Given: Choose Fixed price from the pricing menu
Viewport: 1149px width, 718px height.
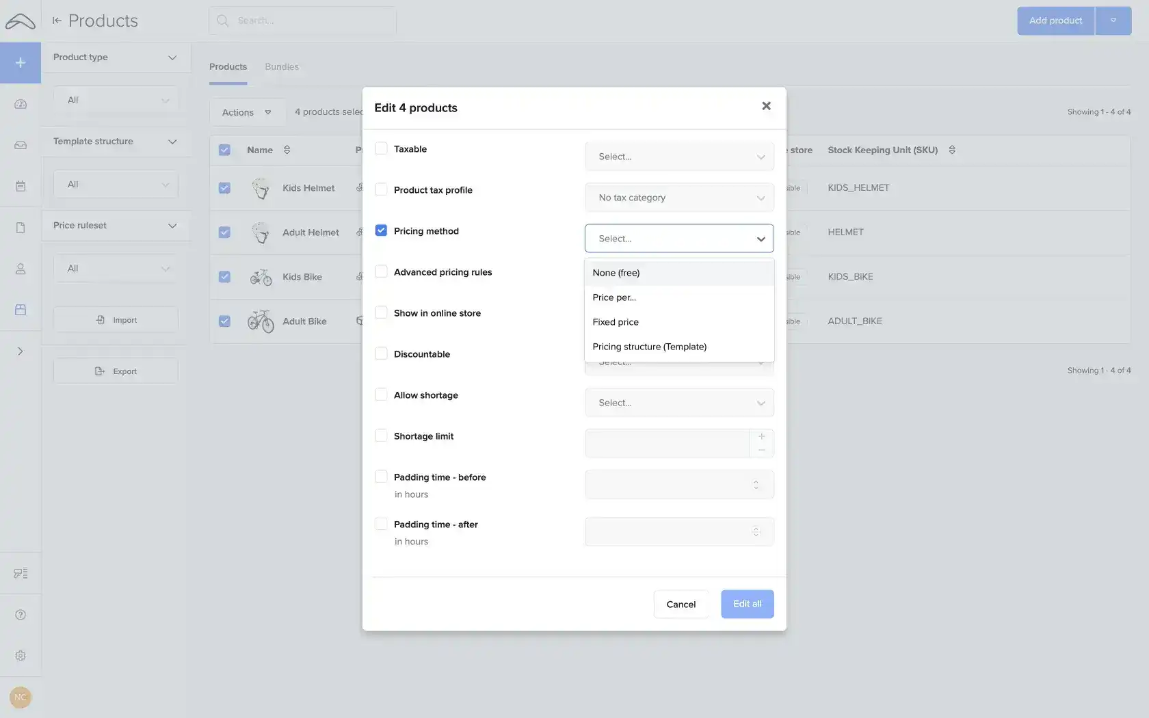Looking at the screenshot, I should [x=615, y=321].
